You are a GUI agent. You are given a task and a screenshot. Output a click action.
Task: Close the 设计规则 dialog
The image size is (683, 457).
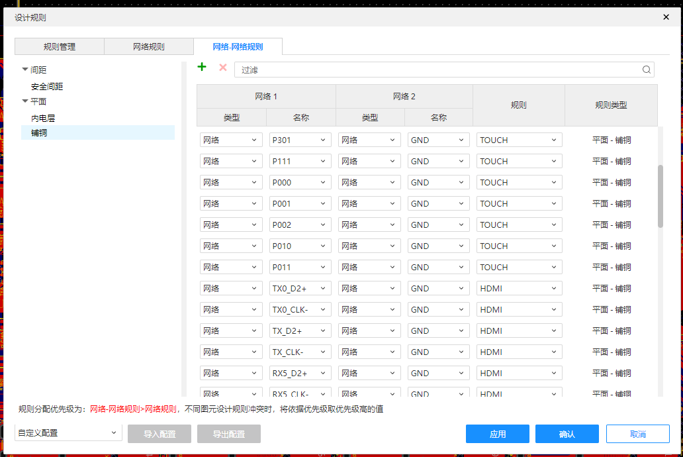pos(666,17)
